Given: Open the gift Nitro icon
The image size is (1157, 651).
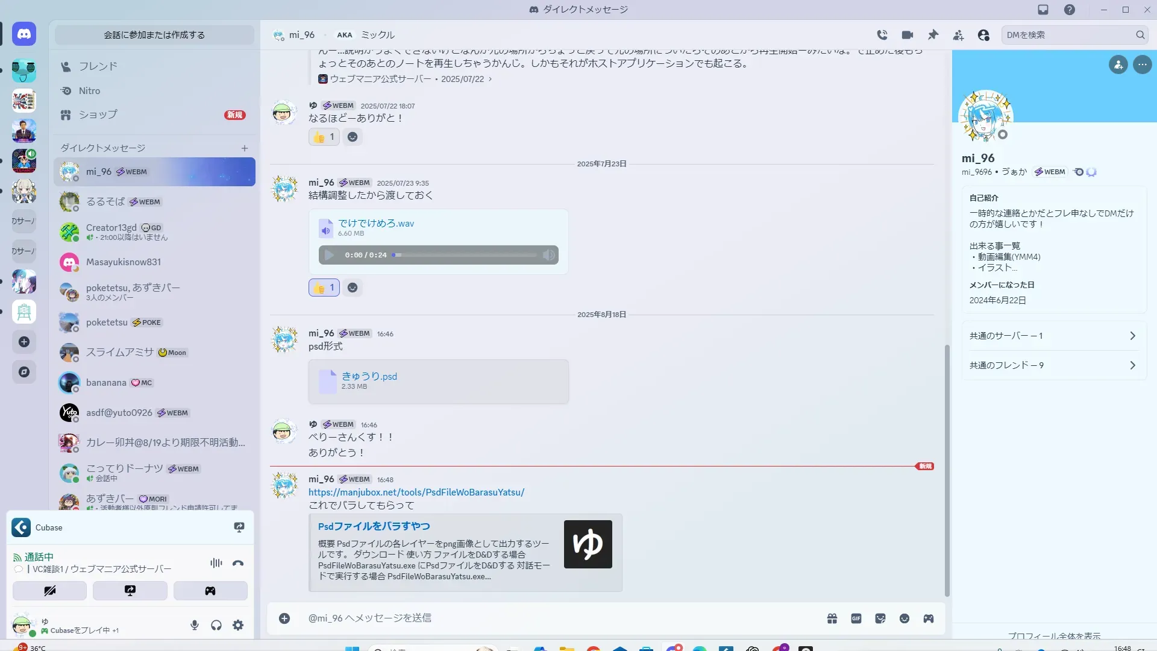Looking at the screenshot, I should [x=832, y=618].
